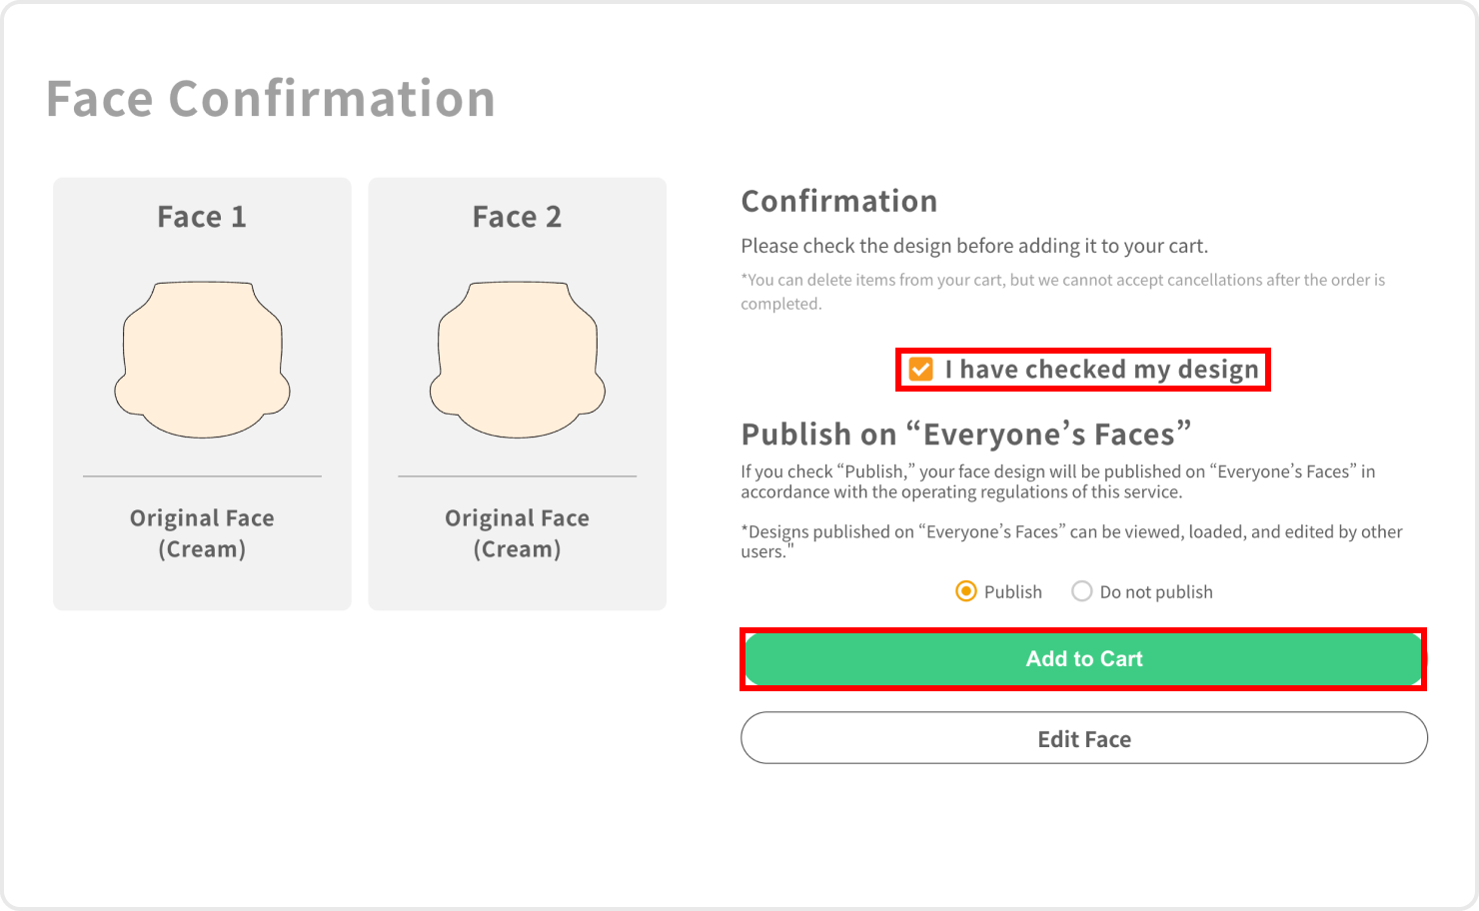Click the "Confirmation" section heading
1479x911 pixels.
click(838, 201)
